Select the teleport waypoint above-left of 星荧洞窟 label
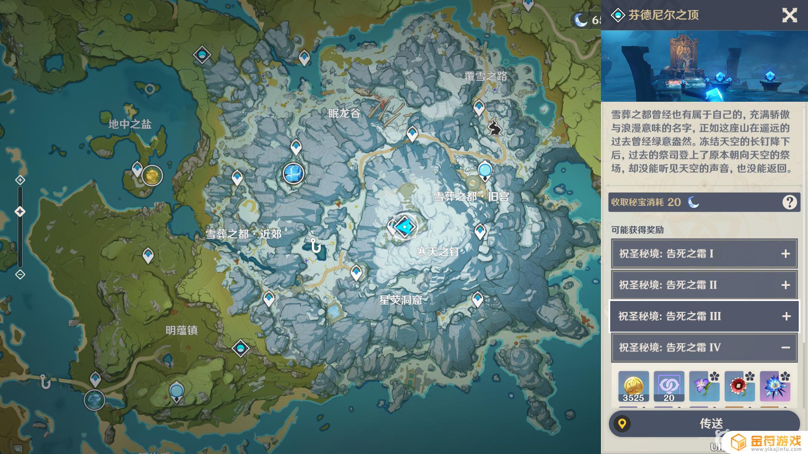Image resolution: width=808 pixels, height=454 pixels. tap(356, 273)
